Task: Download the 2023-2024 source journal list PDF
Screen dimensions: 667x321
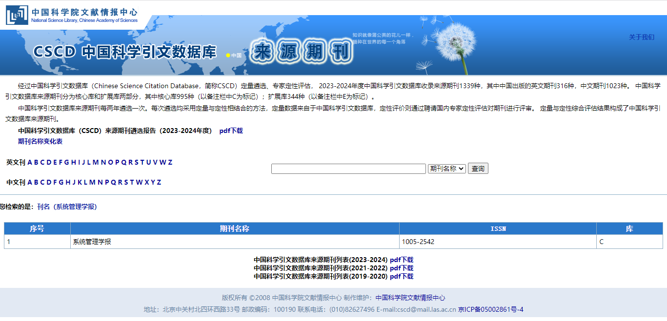Action: (x=401, y=260)
